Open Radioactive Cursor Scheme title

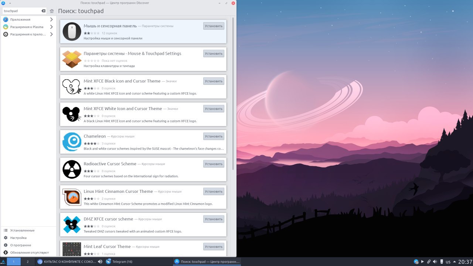click(110, 164)
